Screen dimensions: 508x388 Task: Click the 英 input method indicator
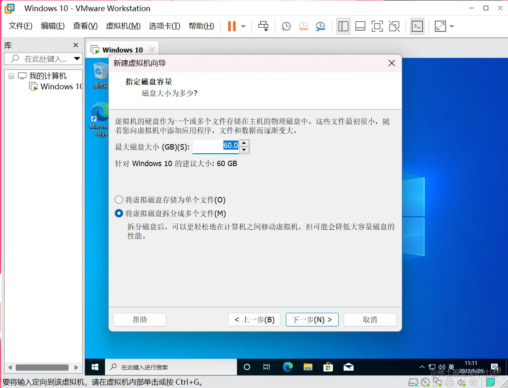(x=451, y=367)
